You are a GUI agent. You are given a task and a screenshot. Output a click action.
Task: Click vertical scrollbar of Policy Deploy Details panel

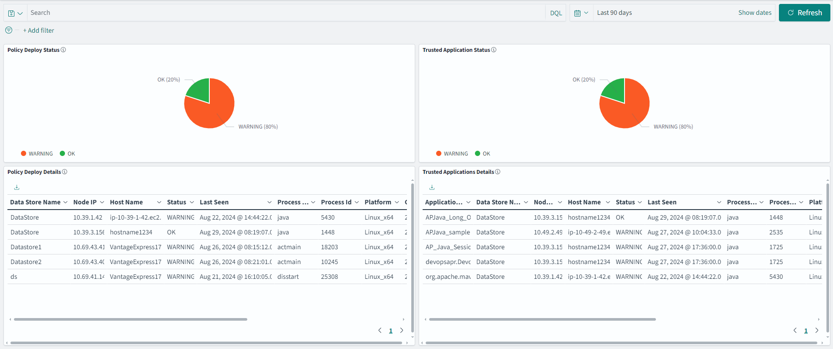click(412, 257)
